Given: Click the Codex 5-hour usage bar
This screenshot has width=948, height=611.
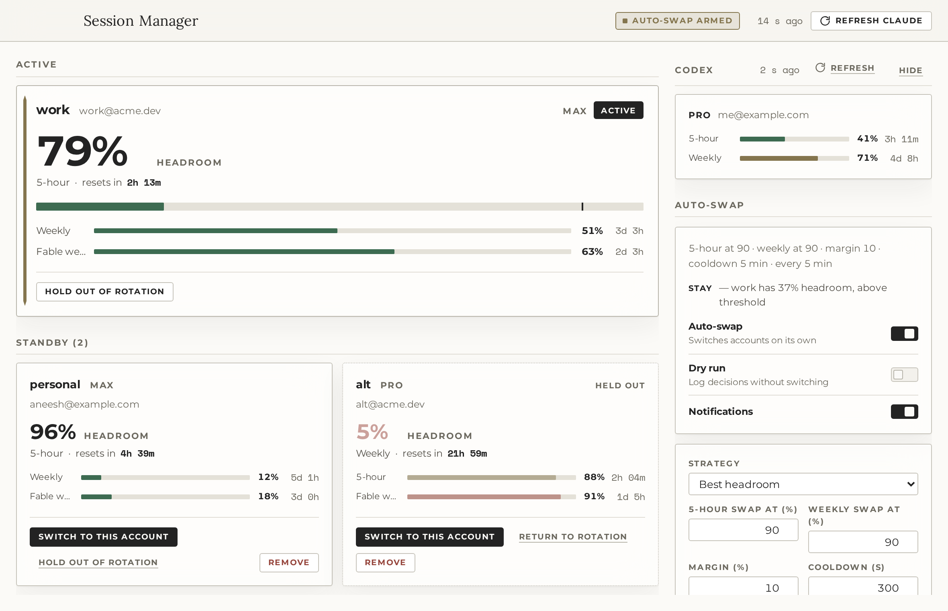Looking at the screenshot, I should click(x=794, y=139).
